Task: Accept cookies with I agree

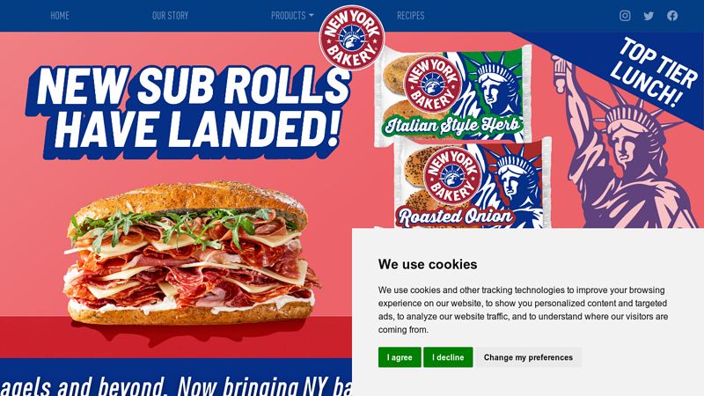Action: 400,357
